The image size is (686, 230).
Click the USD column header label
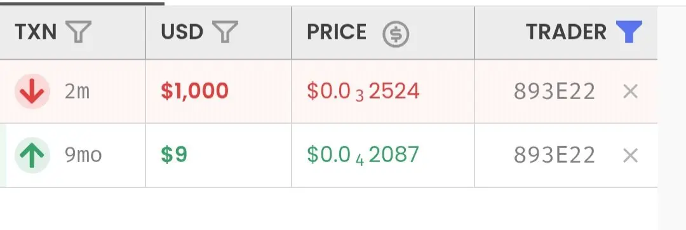(182, 32)
